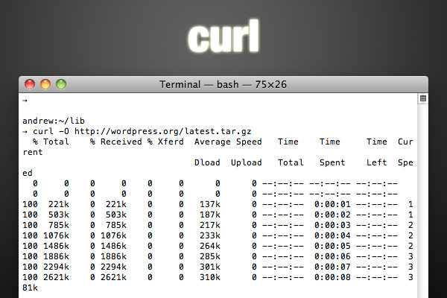The height and width of the screenshot is (298, 447).
Task: Click the 'andrew:~/lib' prompt line
Action: click(54, 121)
